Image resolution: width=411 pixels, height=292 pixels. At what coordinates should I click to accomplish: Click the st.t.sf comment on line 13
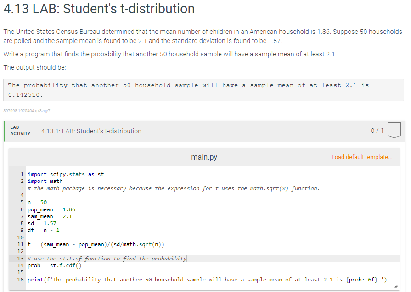click(107, 258)
